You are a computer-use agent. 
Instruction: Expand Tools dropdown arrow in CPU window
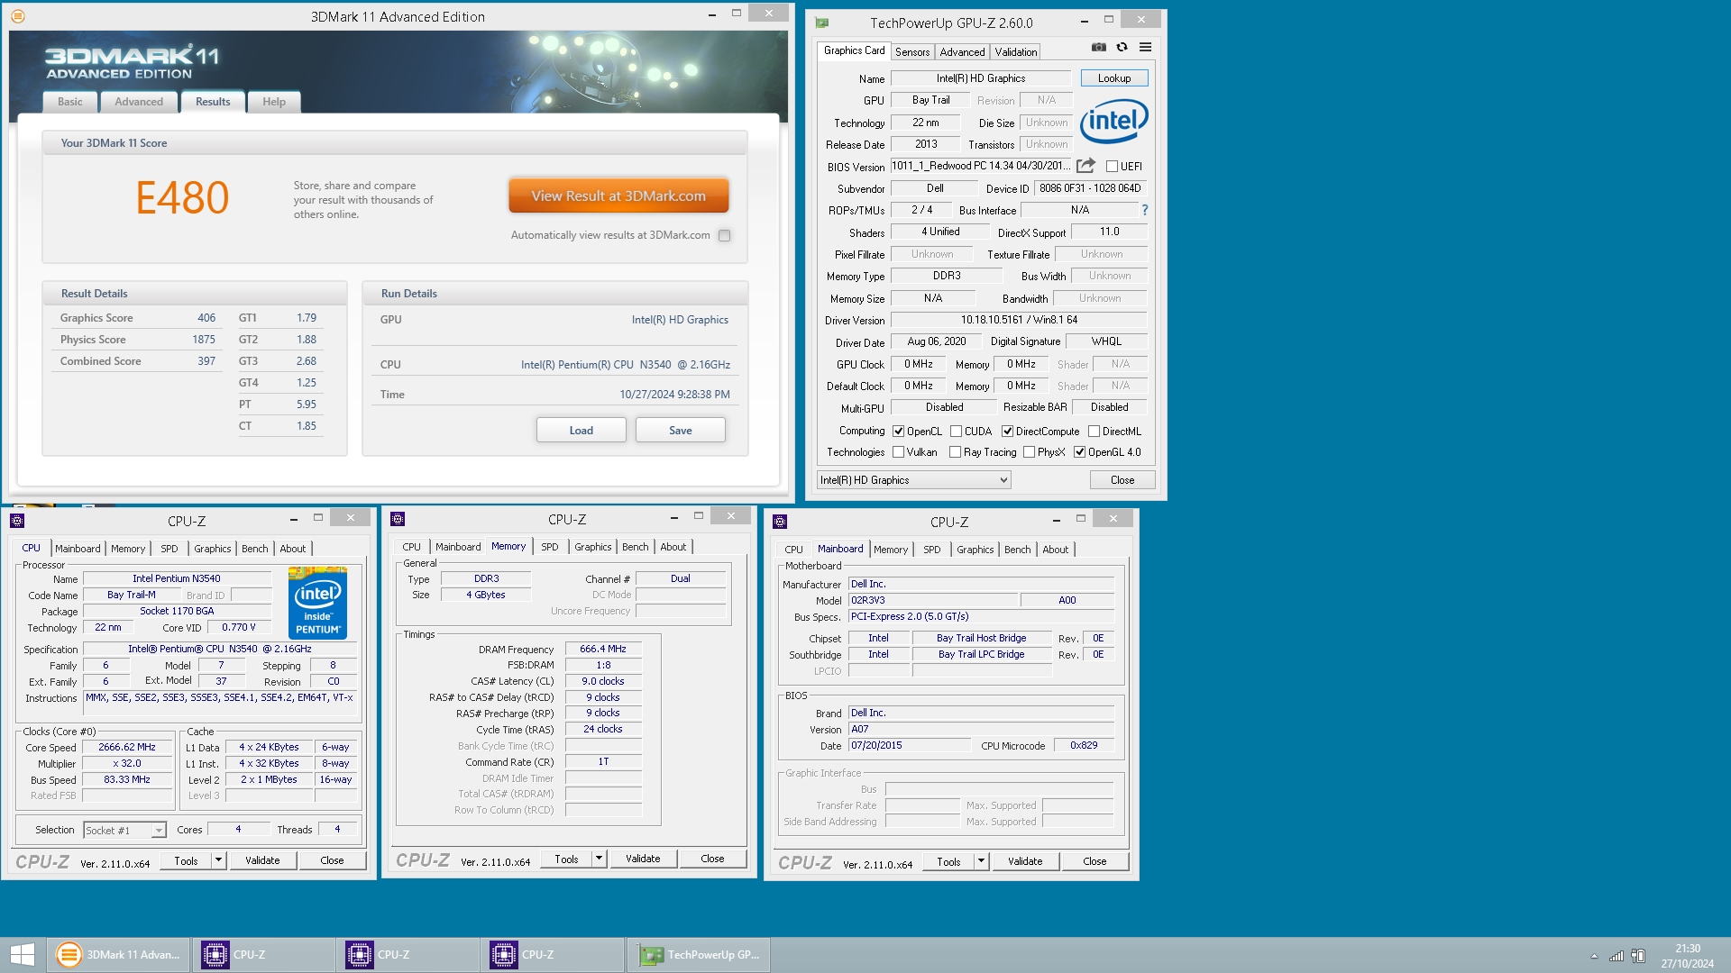[x=218, y=860]
